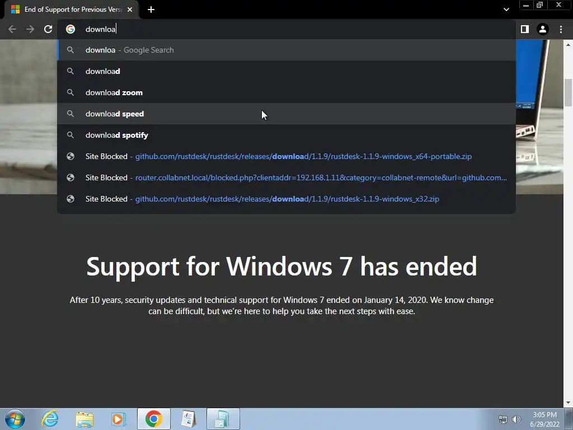Open Windows Media Player from the taskbar
This screenshot has width=573, height=430.
pos(119,419)
